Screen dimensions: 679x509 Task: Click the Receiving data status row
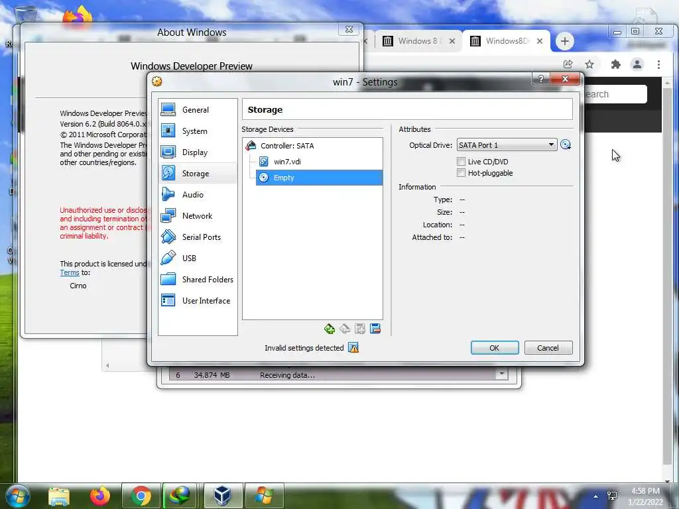pos(334,375)
